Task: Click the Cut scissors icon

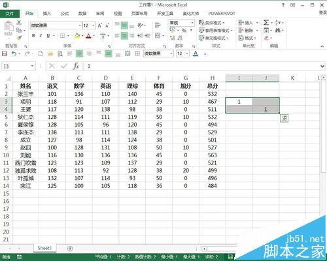Action: pos(19,22)
